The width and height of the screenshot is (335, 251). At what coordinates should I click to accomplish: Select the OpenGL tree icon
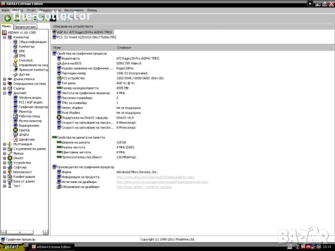pos(15,130)
